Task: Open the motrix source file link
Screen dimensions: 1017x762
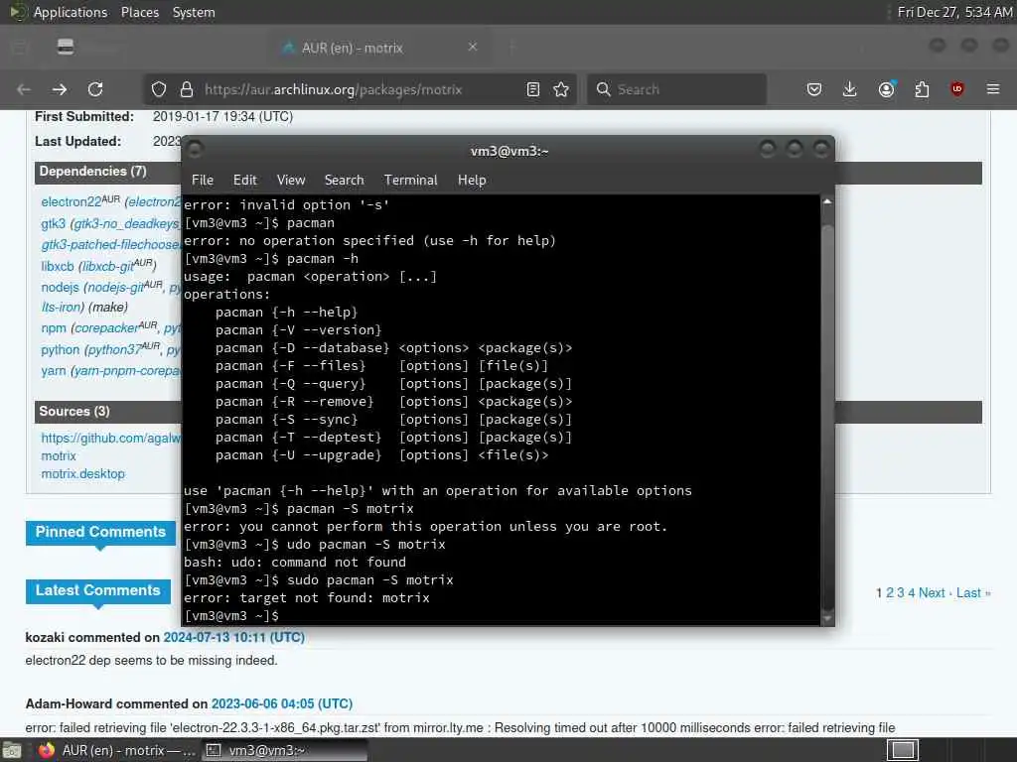Action: (x=59, y=456)
